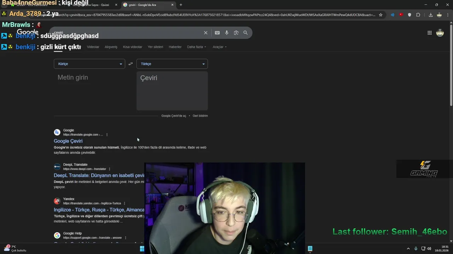This screenshot has height=254, width=453.
Task: Show hidden system tray icons
Action: [408, 249]
